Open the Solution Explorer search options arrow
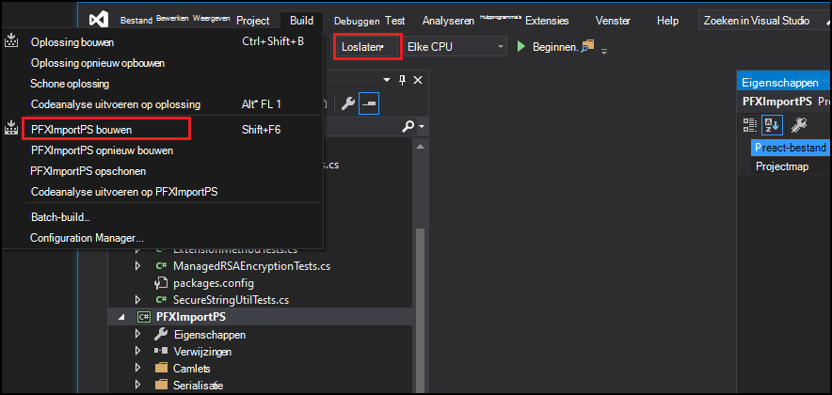The height and width of the screenshot is (395, 832). (x=422, y=127)
